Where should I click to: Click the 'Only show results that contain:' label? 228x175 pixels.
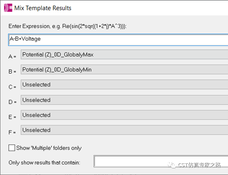pyautogui.click(x=44, y=163)
